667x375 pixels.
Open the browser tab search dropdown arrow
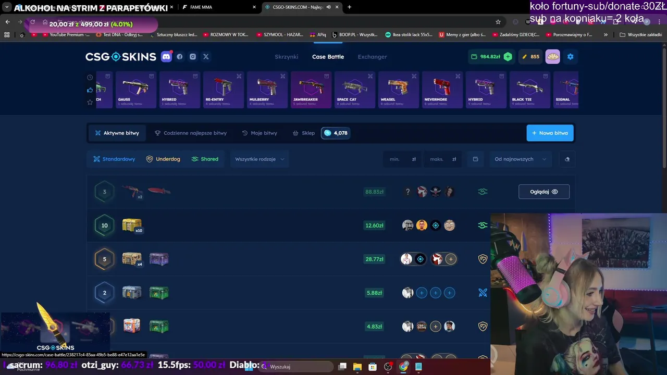7,7
